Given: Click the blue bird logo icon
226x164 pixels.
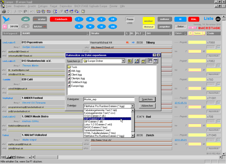Looking at the screenshot, I should [6, 19].
